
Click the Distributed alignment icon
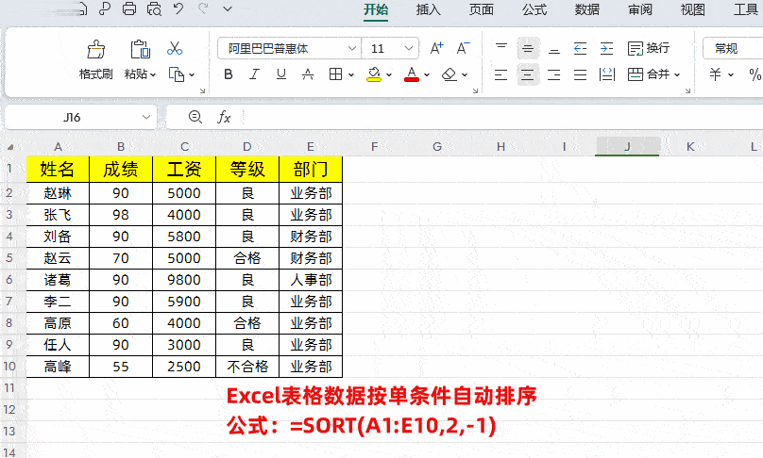pos(607,74)
